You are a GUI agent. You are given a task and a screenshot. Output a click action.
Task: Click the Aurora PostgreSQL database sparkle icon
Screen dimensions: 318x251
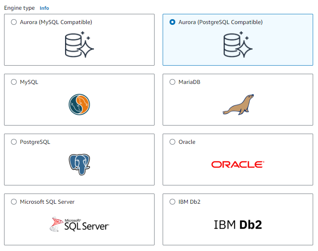coord(238,44)
